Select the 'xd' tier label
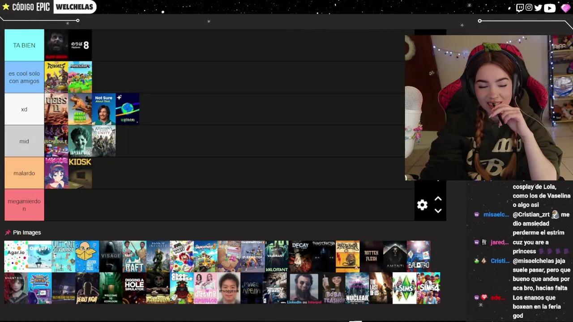The height and width of the screenshot is (322, 573). (x=24, y=109)
